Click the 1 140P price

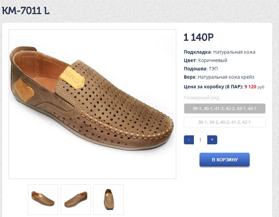coord(199,37)
